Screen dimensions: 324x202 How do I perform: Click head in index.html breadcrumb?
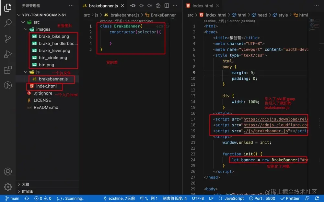pyautogui.click(x=260, y=15)
